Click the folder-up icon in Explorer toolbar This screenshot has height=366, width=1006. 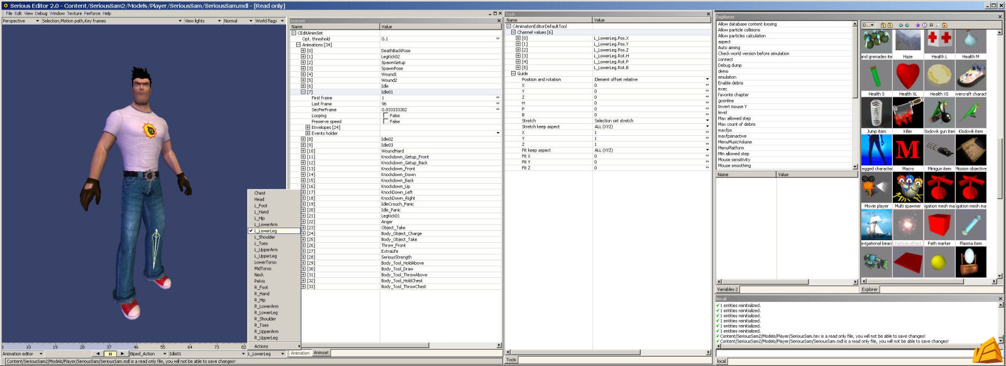click(x=890, y=25)
